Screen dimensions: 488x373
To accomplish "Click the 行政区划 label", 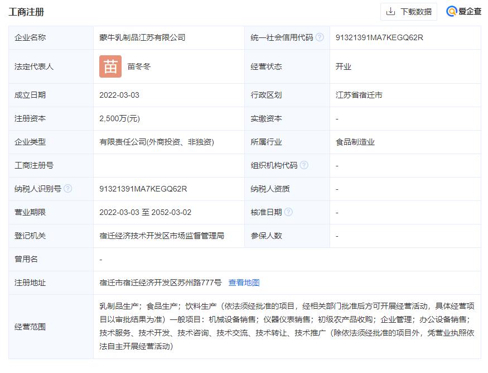I will click(267, 95).
